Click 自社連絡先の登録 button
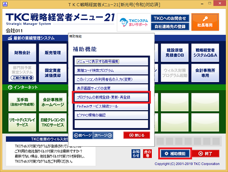Image resolution: width=228 pixels, height=172 pixels. [x=170, y=27]
